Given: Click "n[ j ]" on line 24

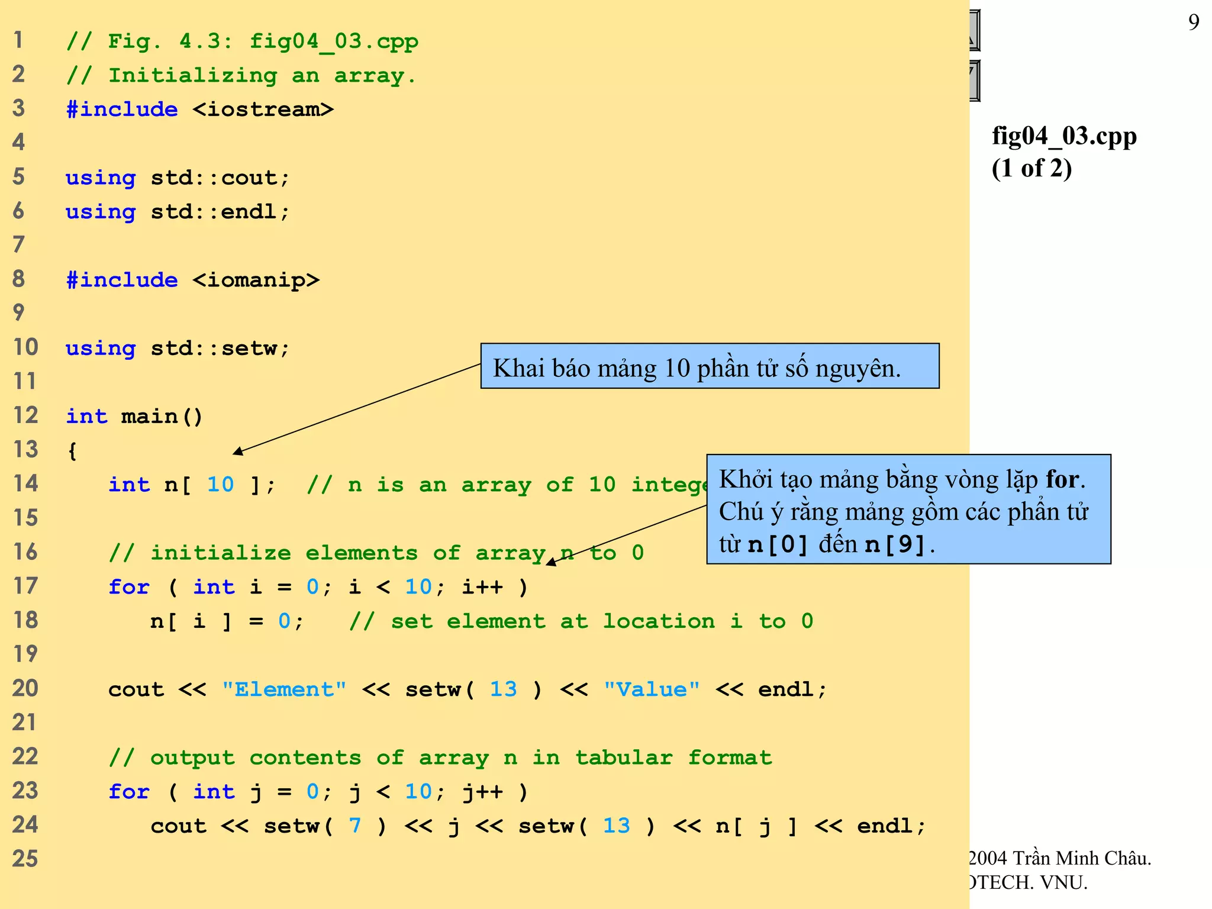Looking at the screenshot, I should pos(757,826).
